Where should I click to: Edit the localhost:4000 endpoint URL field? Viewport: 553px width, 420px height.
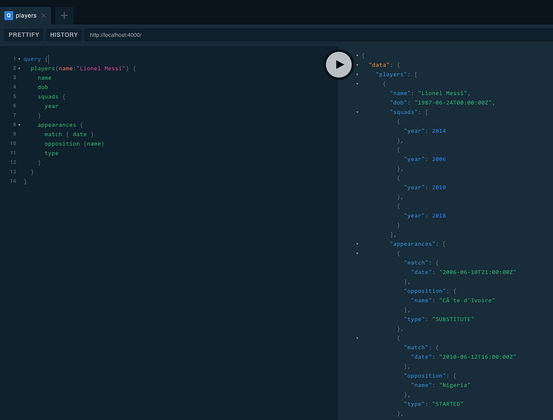point(318,35)
